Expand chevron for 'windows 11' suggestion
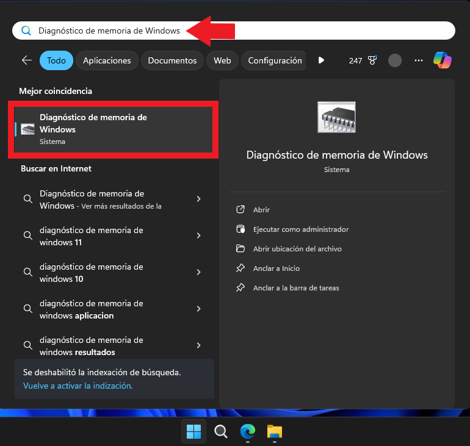 (198, 236)
